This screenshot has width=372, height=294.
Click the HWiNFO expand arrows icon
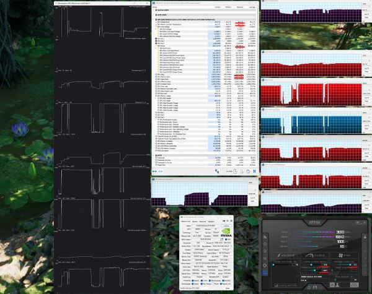(x=154, y=171)
